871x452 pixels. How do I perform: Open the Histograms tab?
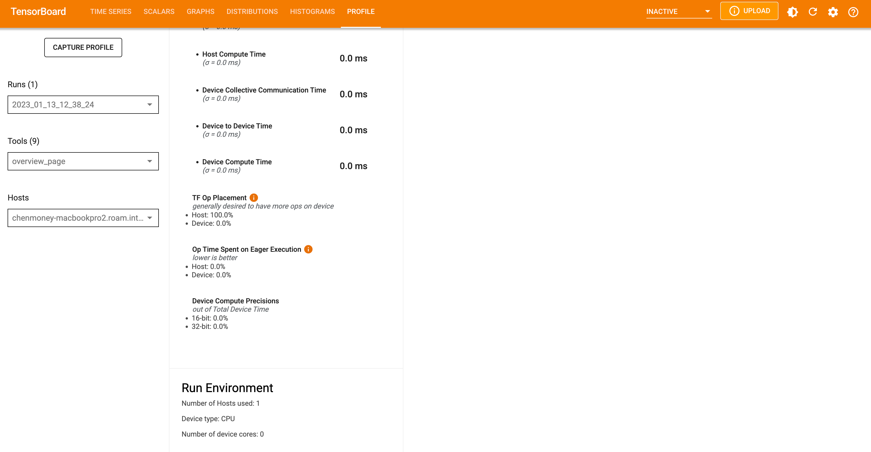click(x=312, y=11)
